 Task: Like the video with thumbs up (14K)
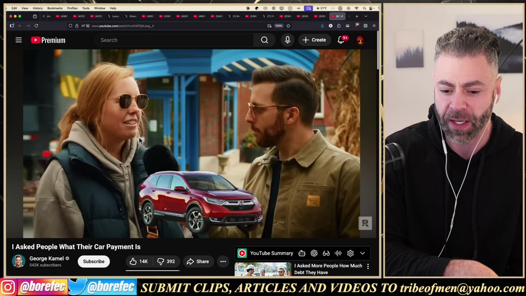(139, 261)
